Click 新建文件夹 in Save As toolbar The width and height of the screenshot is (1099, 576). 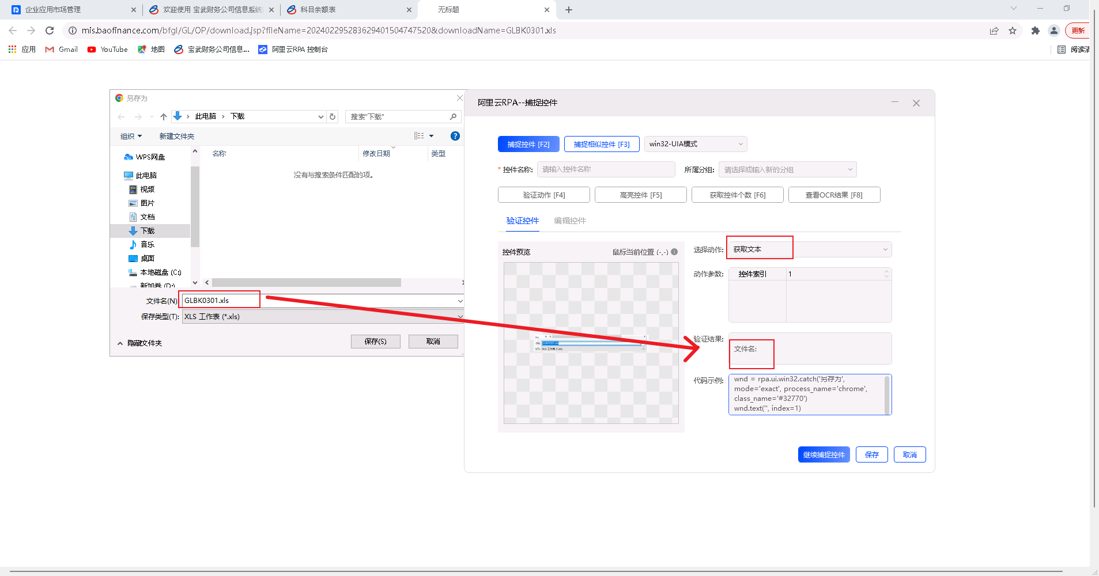(x=177, y=137)
